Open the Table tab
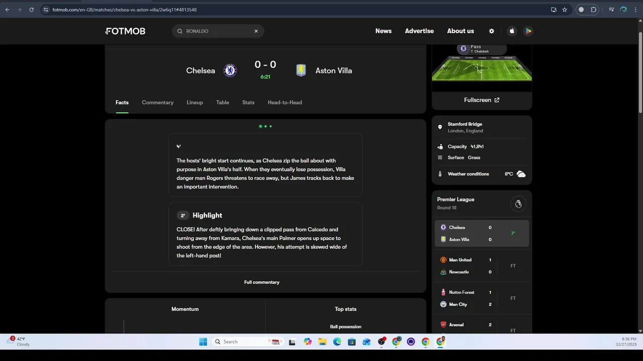The height and width of the screenshot is (361, 643). click(x=223, y=102)
